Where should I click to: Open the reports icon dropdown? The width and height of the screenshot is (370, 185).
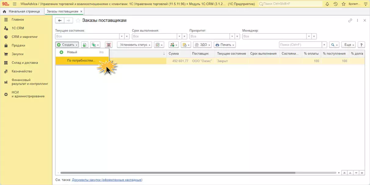(x=159, y=45)
